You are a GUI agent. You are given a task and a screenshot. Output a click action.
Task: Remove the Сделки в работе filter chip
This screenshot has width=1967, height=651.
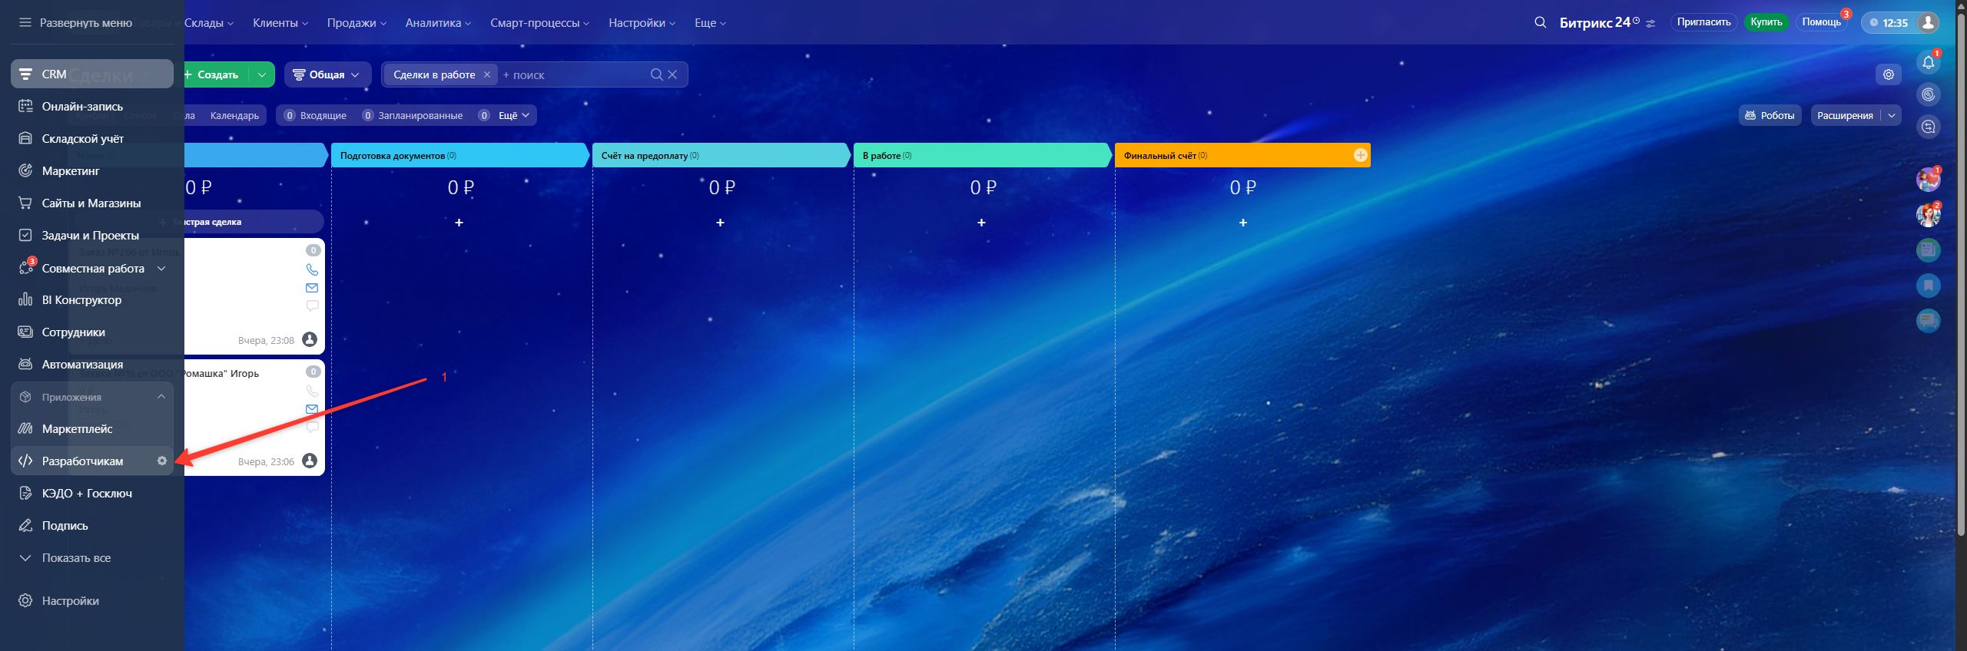[486, 74]
